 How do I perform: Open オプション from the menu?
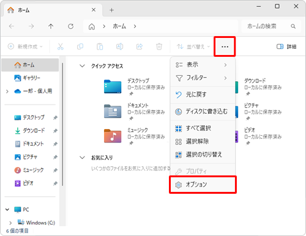pyautogui.click(x=203, y=185)
